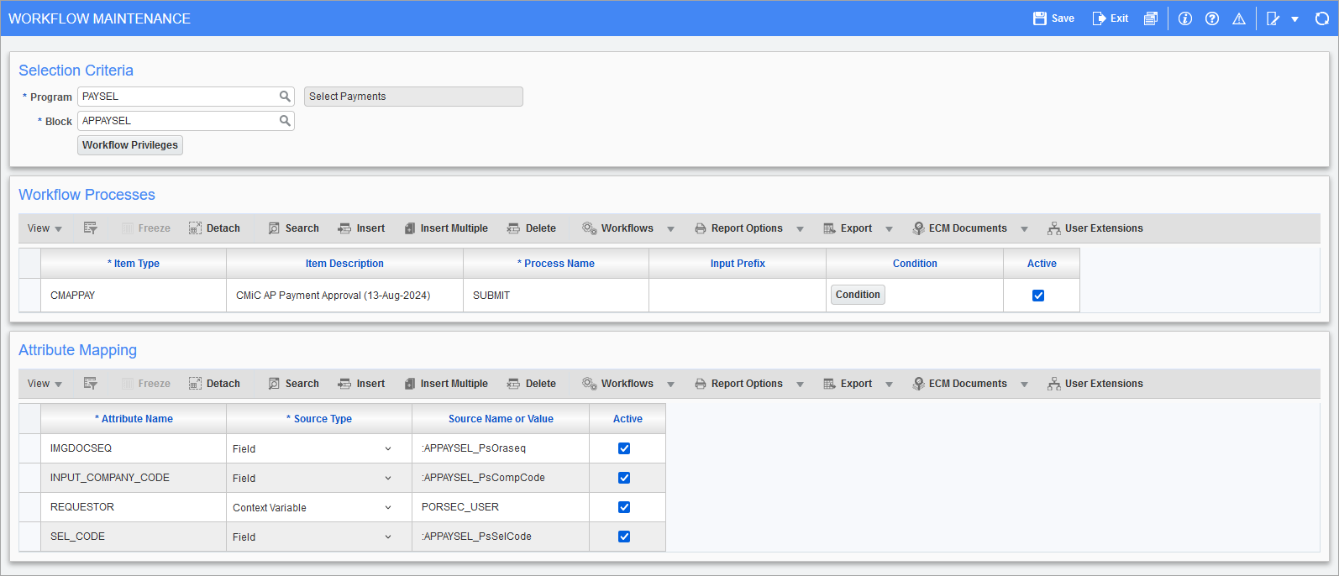
Task: Select the CMAPPAY row selector cell
Action: tap(29, 296)
